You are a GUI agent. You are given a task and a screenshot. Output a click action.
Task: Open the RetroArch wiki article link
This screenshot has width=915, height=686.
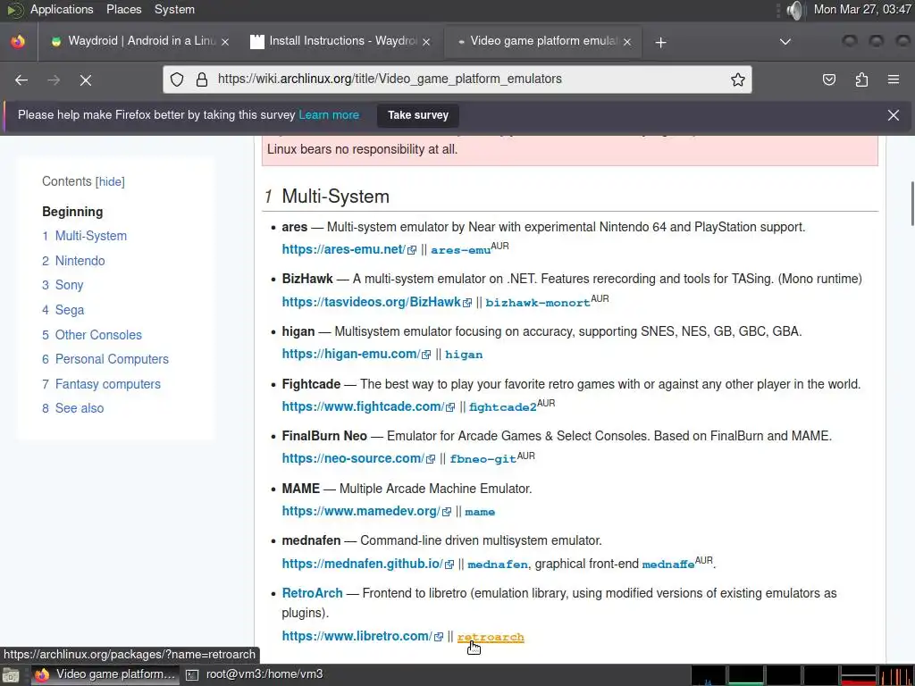click(x=312, y=593)
